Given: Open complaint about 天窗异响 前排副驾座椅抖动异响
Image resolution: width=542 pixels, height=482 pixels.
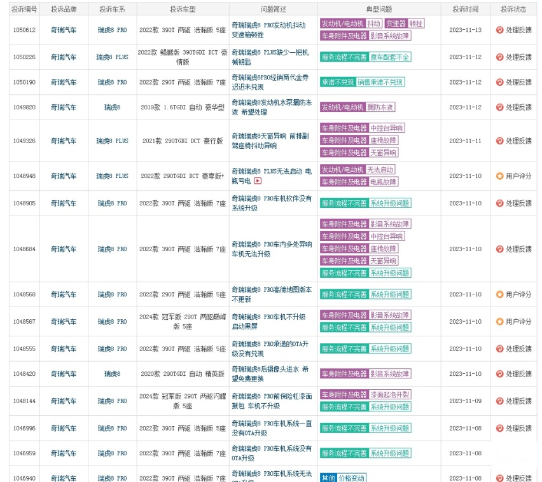Looking at the screenshot, I should tap(270, 141).
